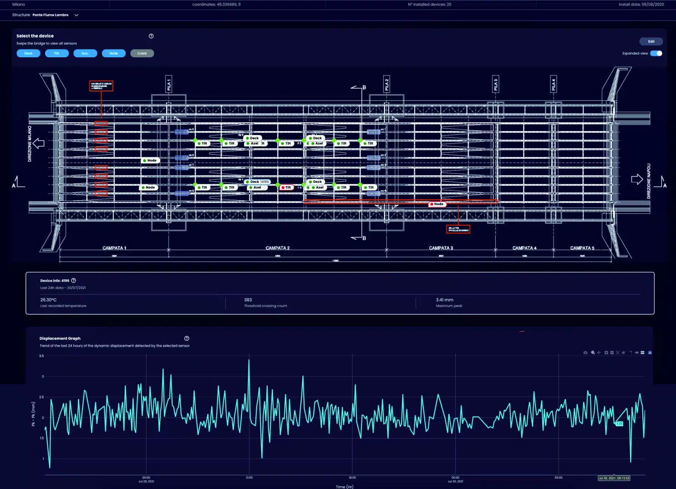This screenshot has height=489, width=676.
Task: Select the Tilt. filter tab
Action: 57,53
